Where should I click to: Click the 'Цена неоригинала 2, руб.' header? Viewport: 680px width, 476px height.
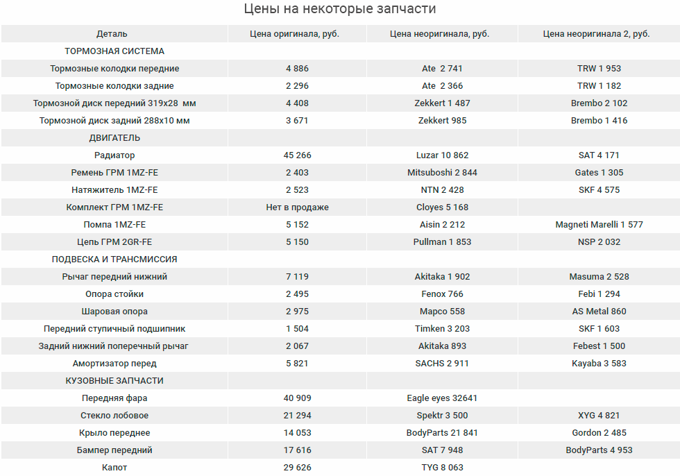pyautogui.click(x=597, y=34)
